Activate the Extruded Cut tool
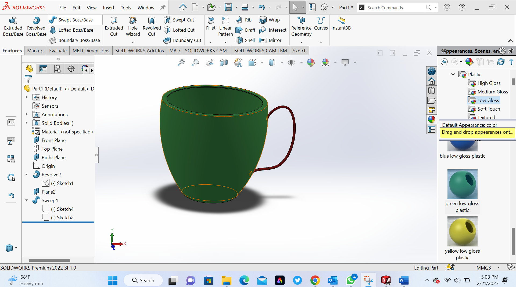 [114, 27]
